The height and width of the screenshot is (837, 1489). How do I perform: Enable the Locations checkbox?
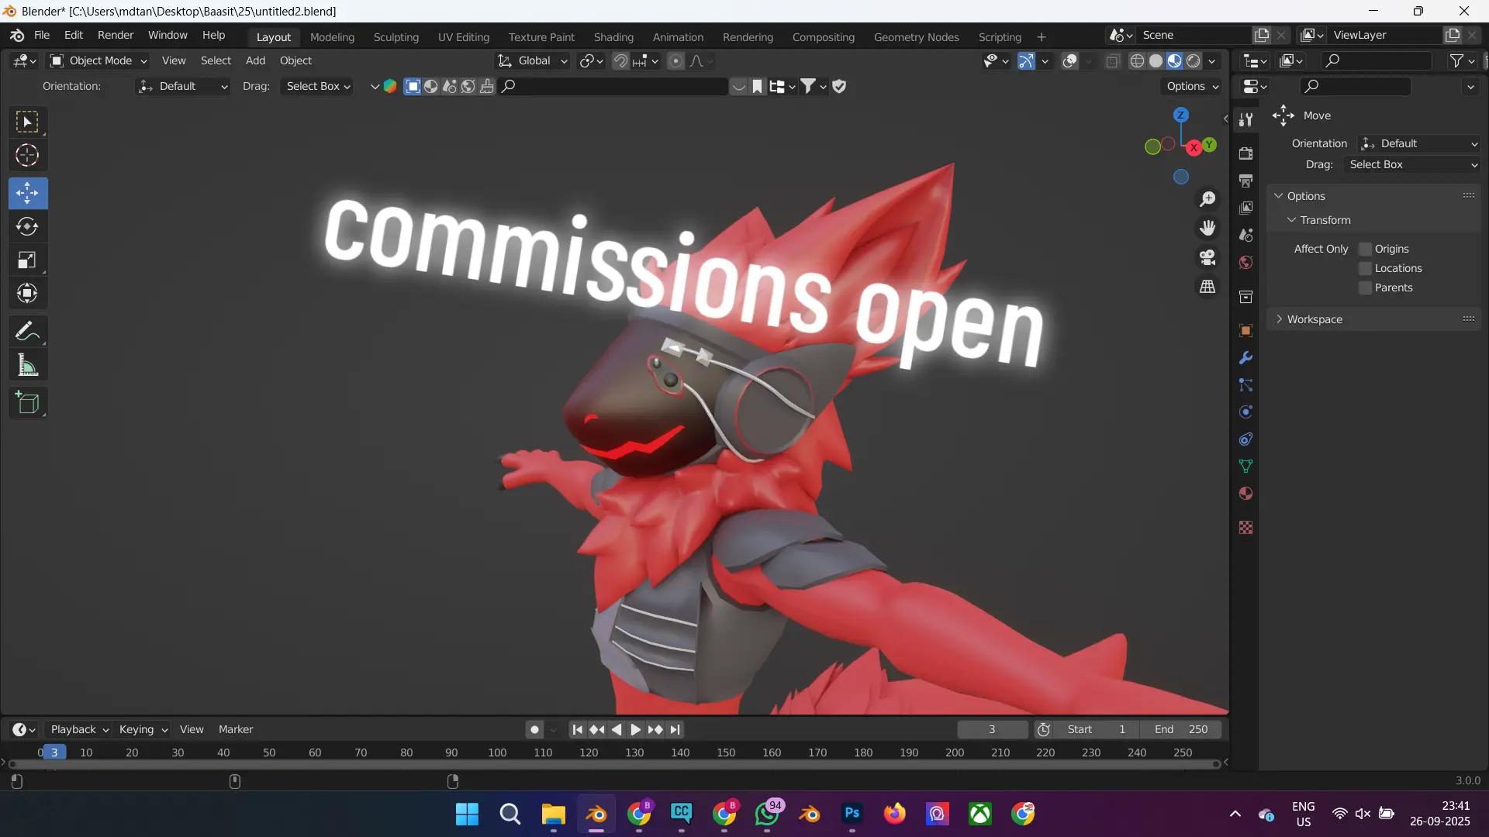tap(1365, 268)
